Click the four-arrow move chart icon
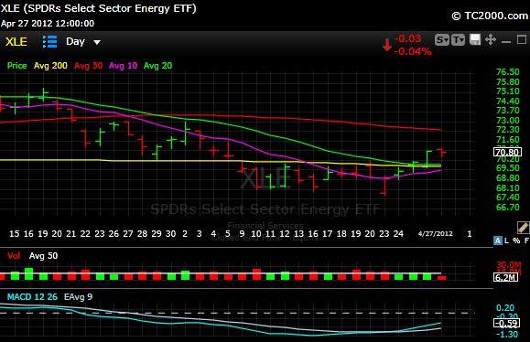 coord(491,39)
